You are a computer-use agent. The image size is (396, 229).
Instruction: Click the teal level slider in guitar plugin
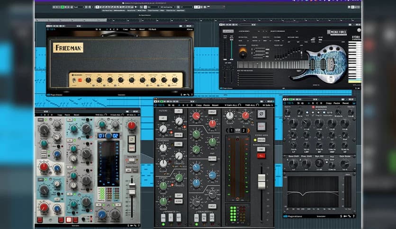[231, 49]
